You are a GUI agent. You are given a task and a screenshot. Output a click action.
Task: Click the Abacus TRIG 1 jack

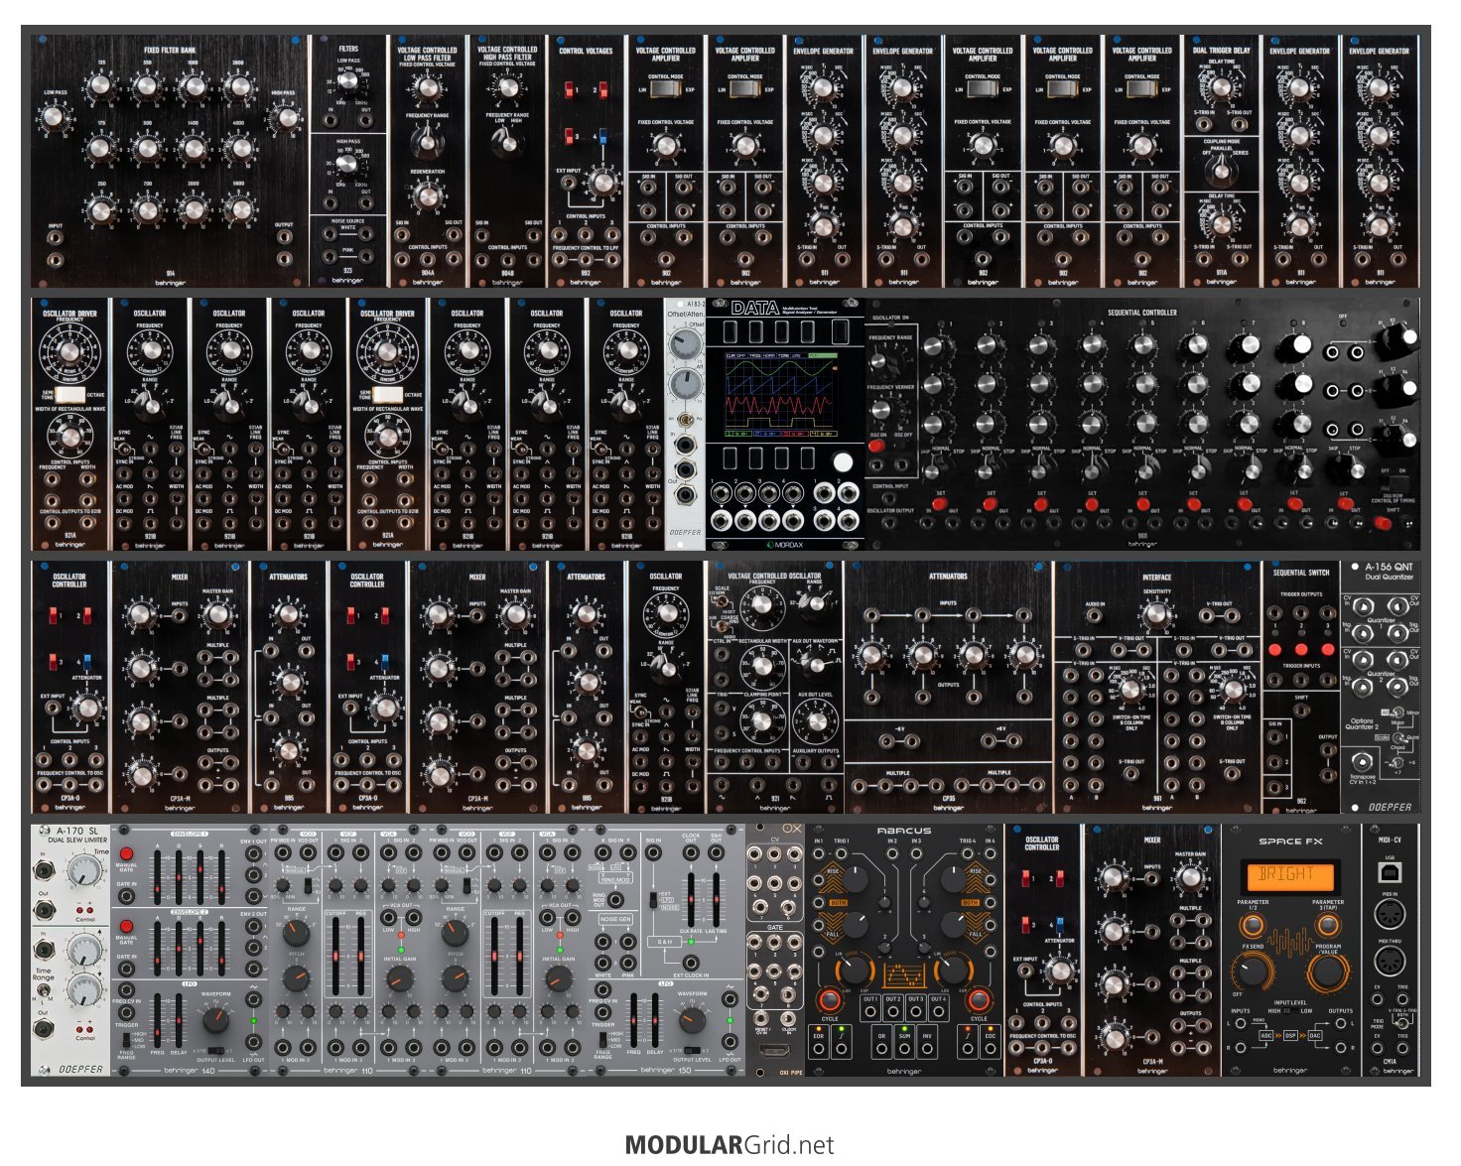843,855
